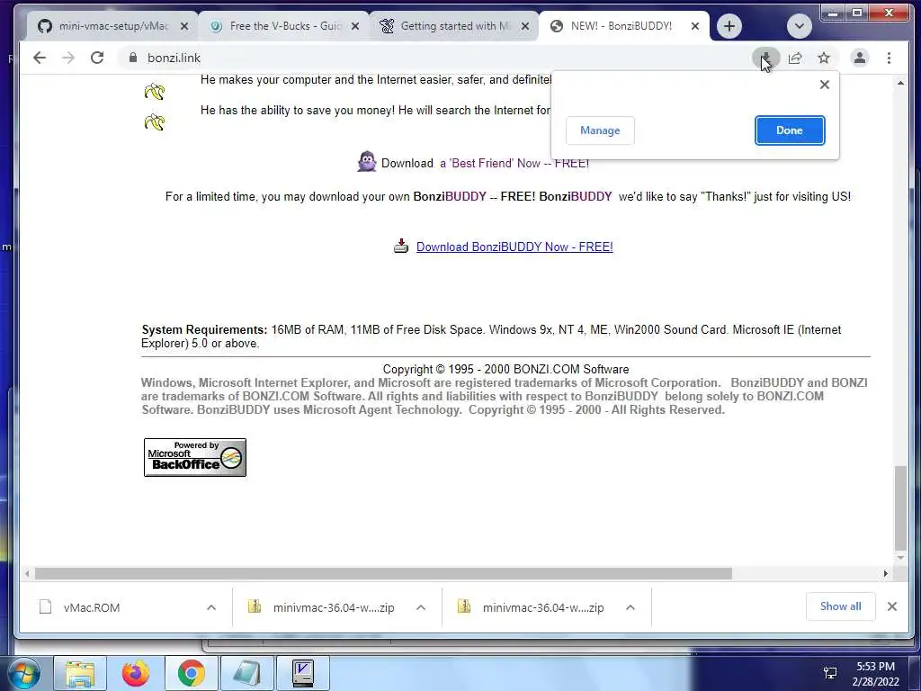Viewport: 921px width, 691px height.
Task: Open the downloads toolbar icon
Action: pyautogui.click(x=766, y=58)
